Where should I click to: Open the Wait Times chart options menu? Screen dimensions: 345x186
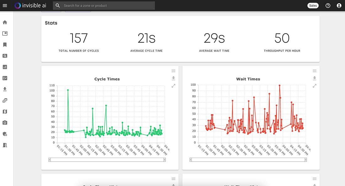click(314, 71)
